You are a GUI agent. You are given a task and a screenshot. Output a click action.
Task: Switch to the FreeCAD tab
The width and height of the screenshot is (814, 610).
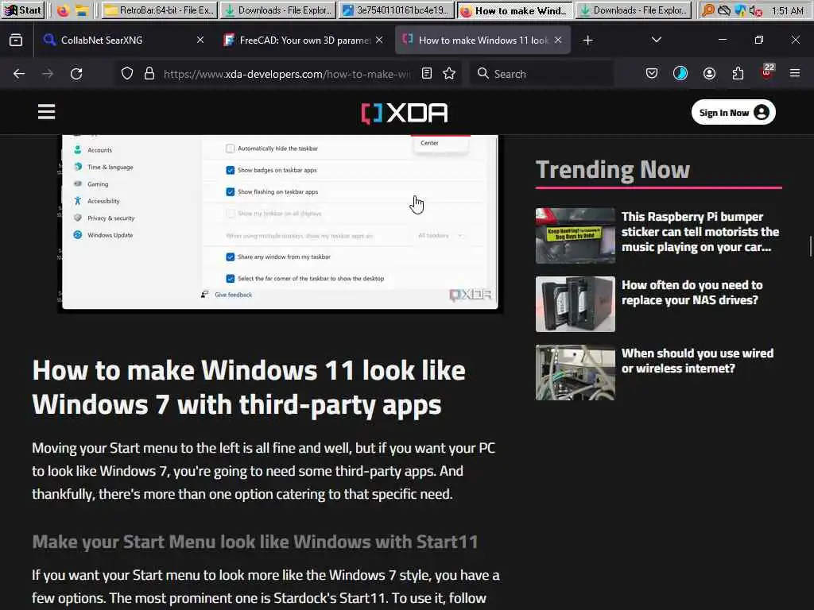(x=304, y=40)
